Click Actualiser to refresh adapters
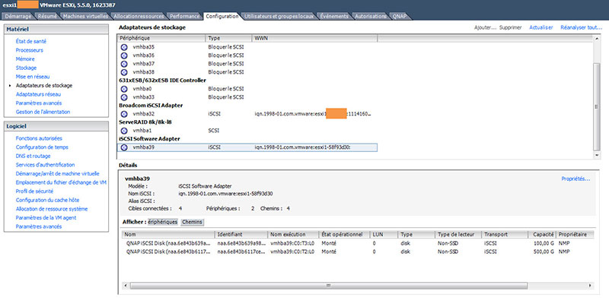This screenshot has width=609, height=304. [541, 27]
